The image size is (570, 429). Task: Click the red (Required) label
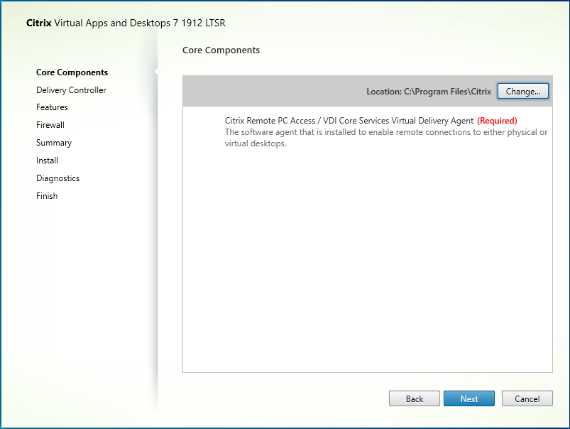497,121
